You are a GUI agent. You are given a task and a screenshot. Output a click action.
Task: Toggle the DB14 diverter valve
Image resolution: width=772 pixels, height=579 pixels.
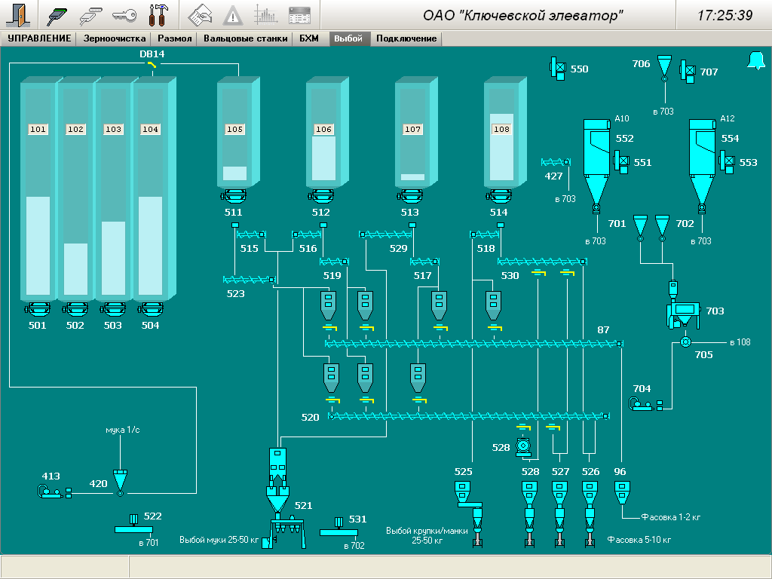pos(152,66)
